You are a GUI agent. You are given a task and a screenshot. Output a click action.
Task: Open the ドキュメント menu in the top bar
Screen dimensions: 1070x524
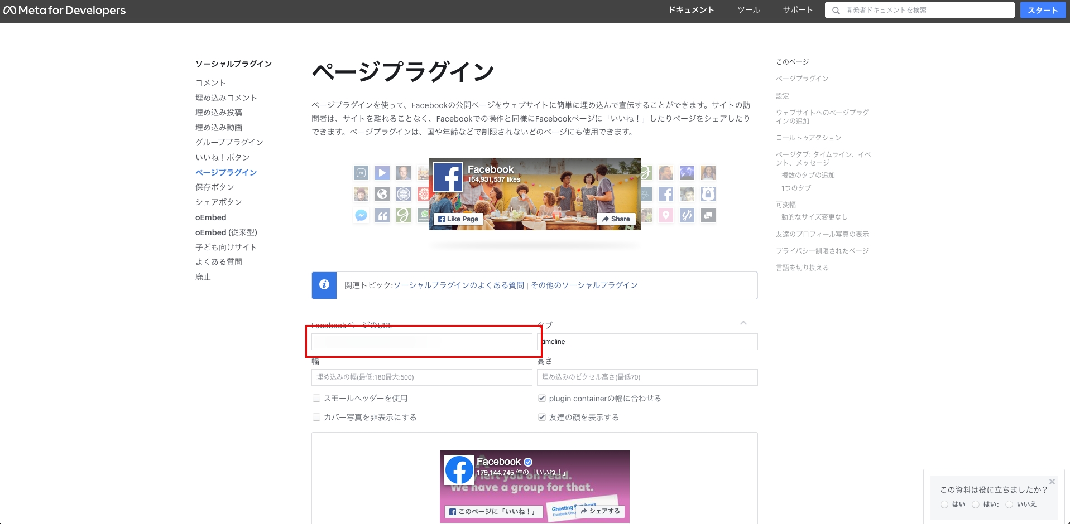[690, 9]
